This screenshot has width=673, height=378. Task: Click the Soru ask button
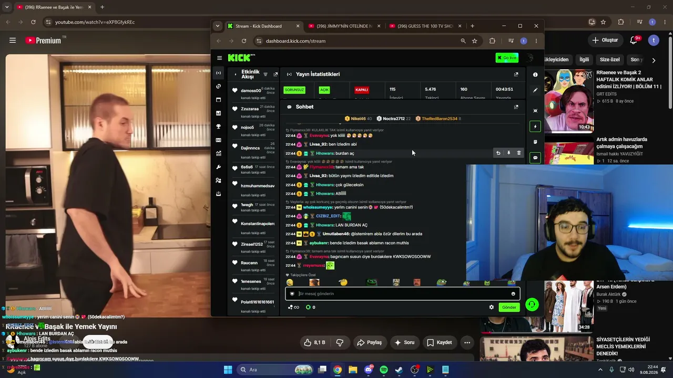(404, 342)
